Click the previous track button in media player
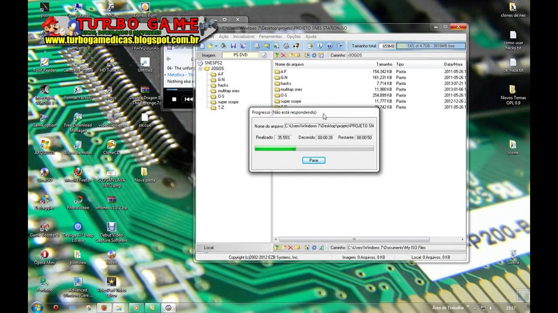This screenshot has width=558, height=313. [188, 99]
